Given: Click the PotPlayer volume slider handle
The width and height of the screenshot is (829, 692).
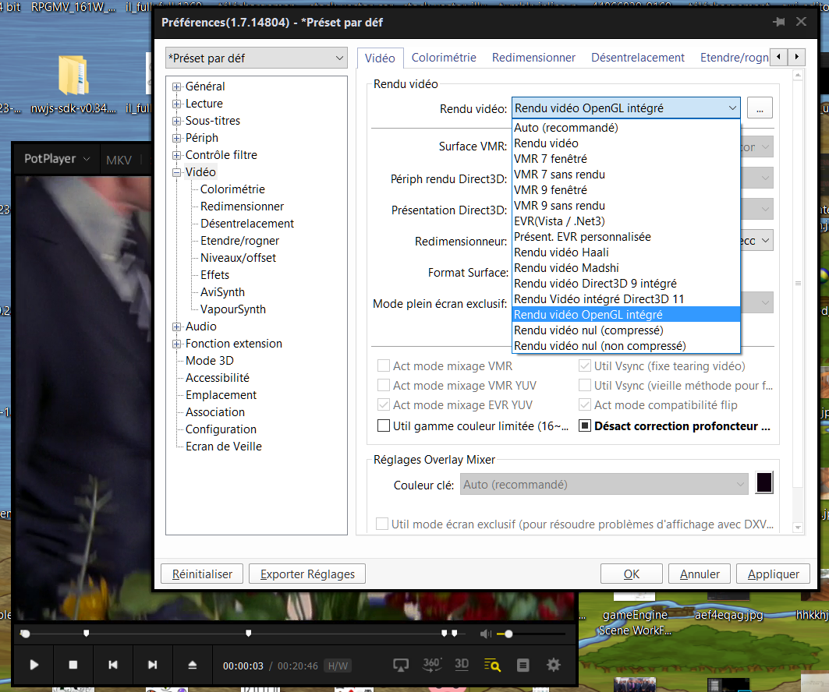Looking at the screenshot, I should click(x=508, y=634).
